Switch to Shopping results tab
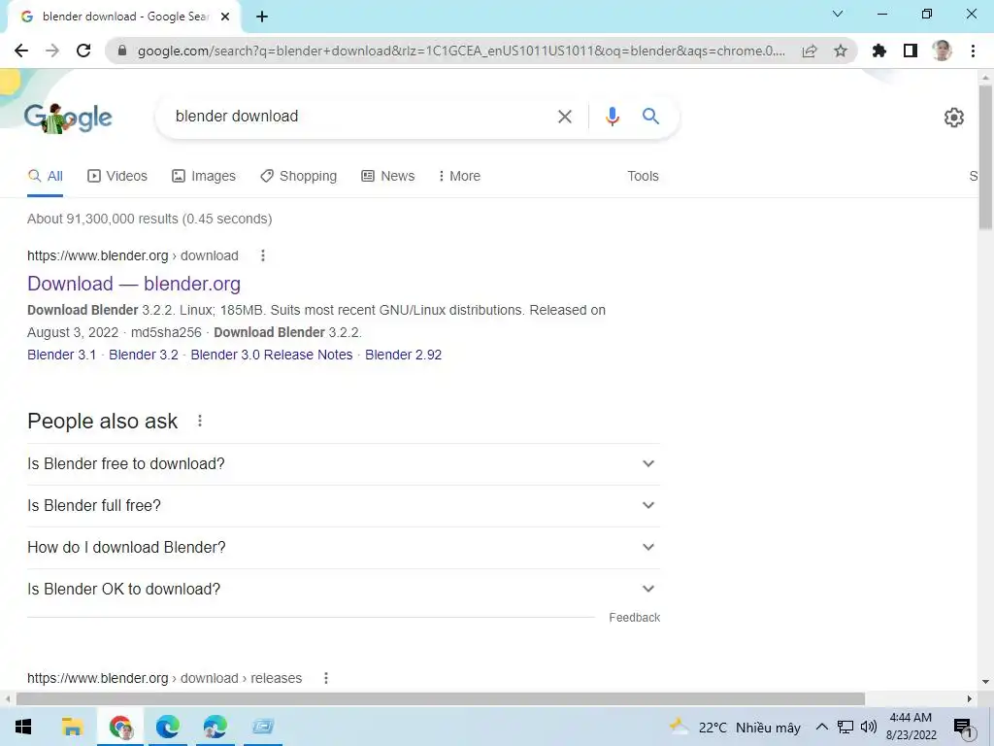The height and width of the screenshot is (746, 994). click(298, 176)
